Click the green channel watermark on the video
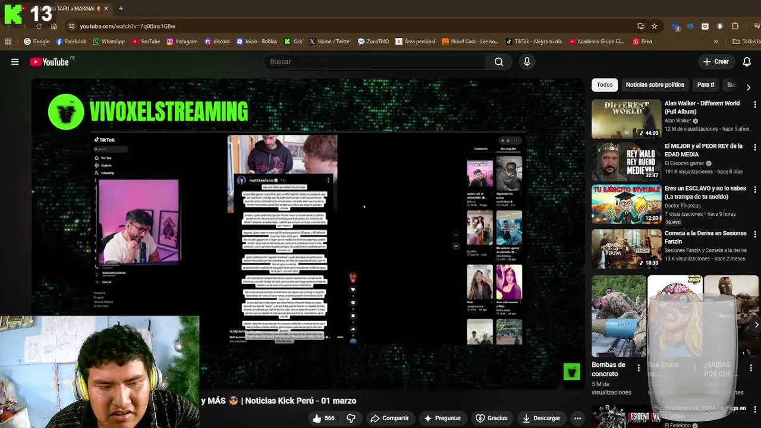The height and width of the screenshot is (428, 761). coord(572,372)
